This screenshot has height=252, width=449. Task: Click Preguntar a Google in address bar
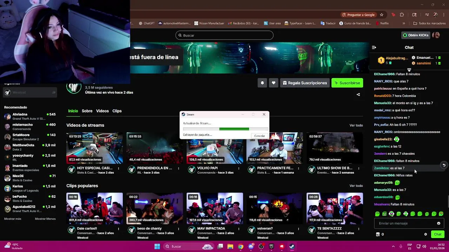[x=358, y=15]
